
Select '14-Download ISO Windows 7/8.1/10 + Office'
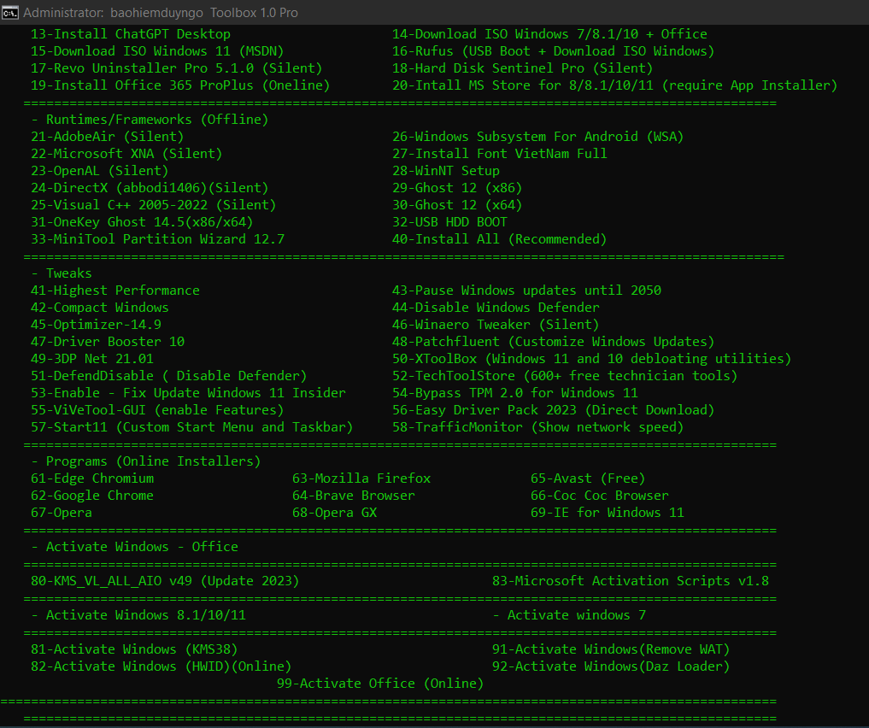pyautogui.click(x=549, y=34)
